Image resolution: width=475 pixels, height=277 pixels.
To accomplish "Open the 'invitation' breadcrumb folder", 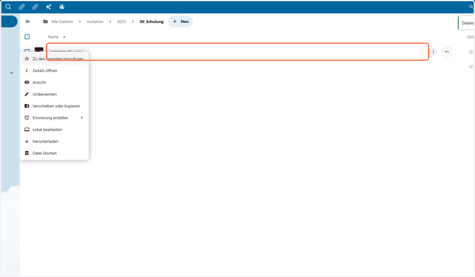I will [95, 22].
